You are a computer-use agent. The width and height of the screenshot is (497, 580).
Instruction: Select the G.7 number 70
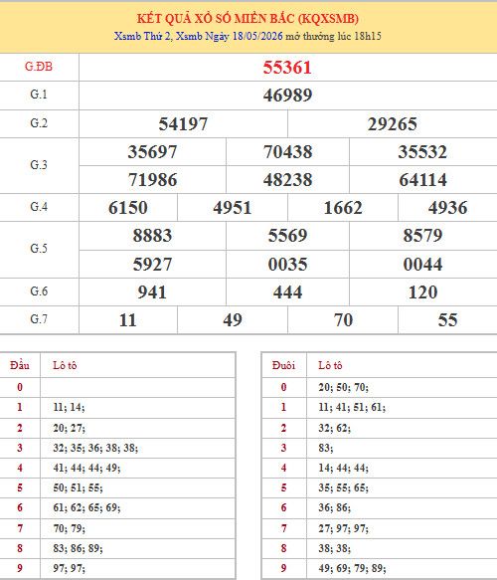(343, 320)
